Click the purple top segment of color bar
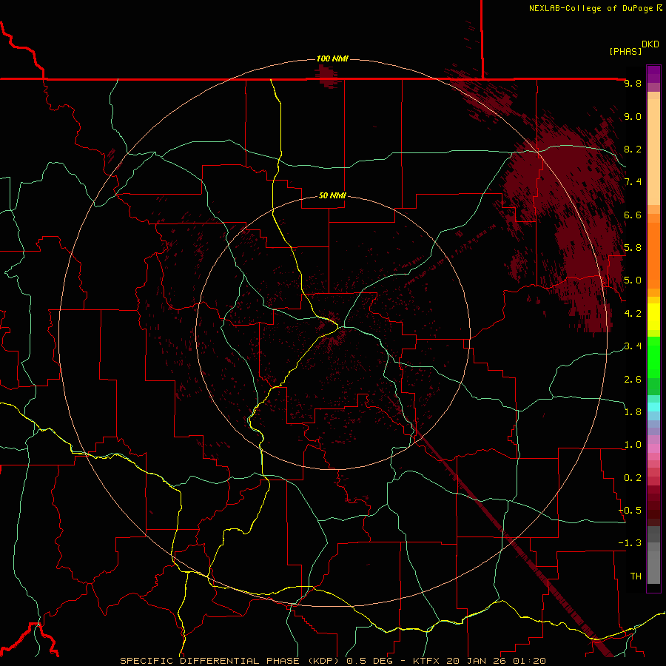This screenshot has width=666, height=666. 653,73
